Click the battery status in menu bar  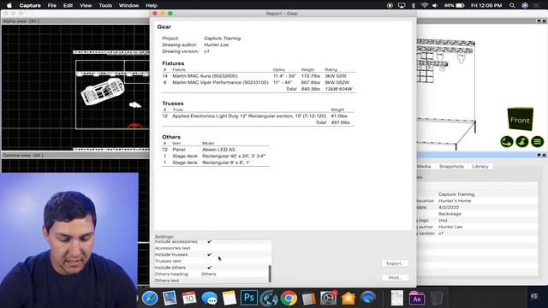(455, 5)
